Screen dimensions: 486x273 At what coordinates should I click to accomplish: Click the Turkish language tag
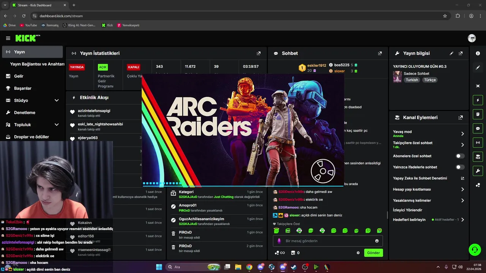(x=412, y=80)
